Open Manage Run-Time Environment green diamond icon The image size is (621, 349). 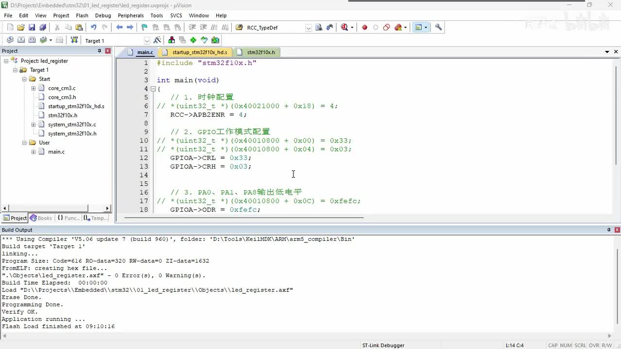point(193,40)
